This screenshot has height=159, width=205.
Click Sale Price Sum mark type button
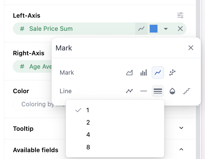pyautogui.click(x=141, y=29)
